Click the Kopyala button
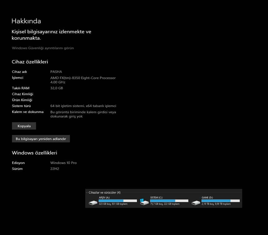This screenshot has width=268, height=235. coord(24,126)
